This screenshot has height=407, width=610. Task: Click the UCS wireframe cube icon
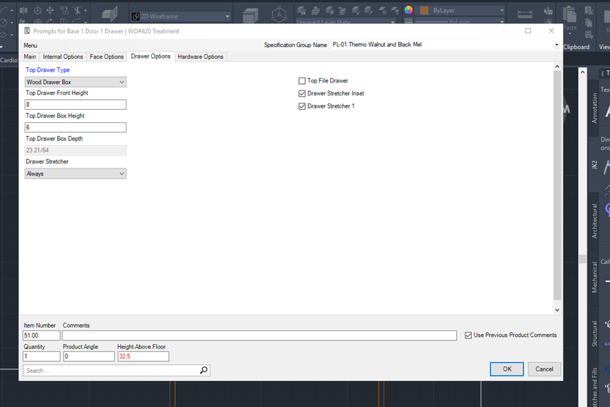tap(279, 14)
